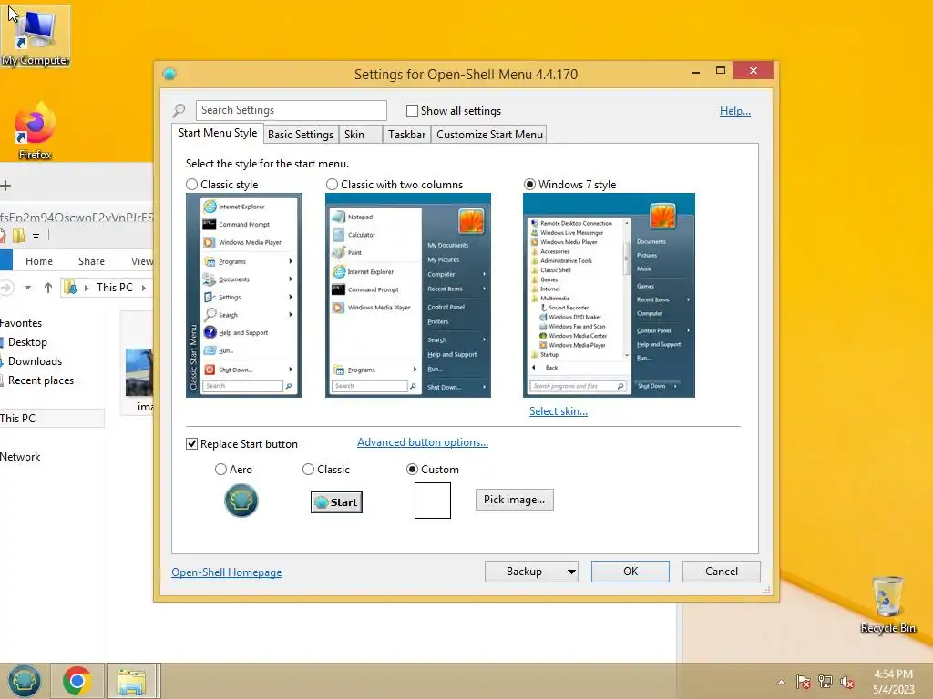Open Google Chrome from the taskbar
The width and height of the screenshot is (933, 699).
pyautogui.click(x=77, y=681)
